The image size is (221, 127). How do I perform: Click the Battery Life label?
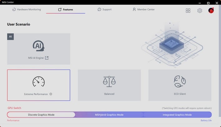[x=206, y=120]
